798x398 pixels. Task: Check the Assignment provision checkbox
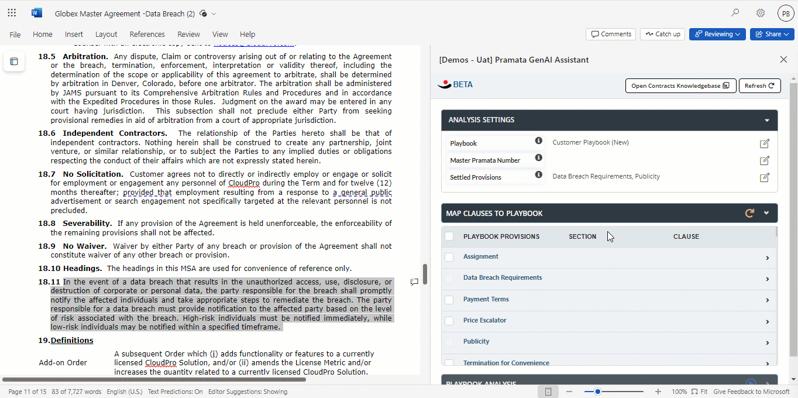pyautogui.click(x=449, y=257)
